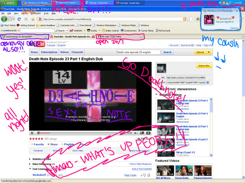Click the thumbs up icon on the theduder27 comment
245x183 pixels.
149,175
